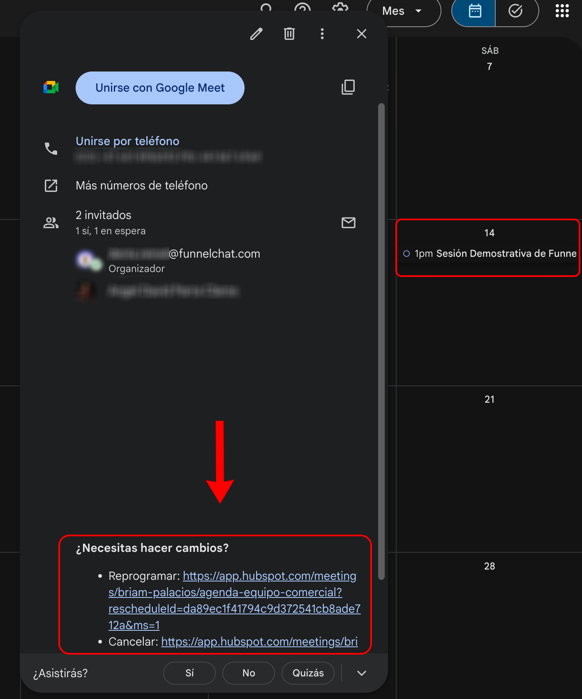Screen dimensions: 582x699
Task: Open the Cancelar HubSpot link
Action: 259,641
